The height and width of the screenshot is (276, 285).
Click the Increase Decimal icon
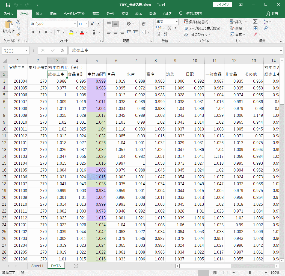coord(159,34)
